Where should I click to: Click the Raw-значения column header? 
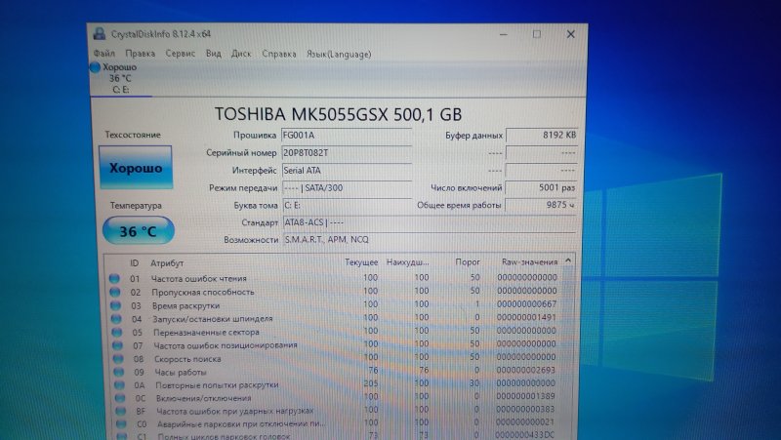[528, 262]
